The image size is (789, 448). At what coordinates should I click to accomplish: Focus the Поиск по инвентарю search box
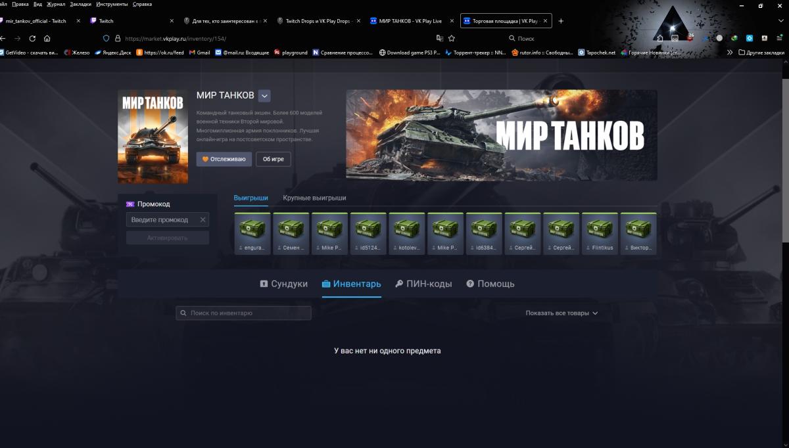(x=243, y=313)
